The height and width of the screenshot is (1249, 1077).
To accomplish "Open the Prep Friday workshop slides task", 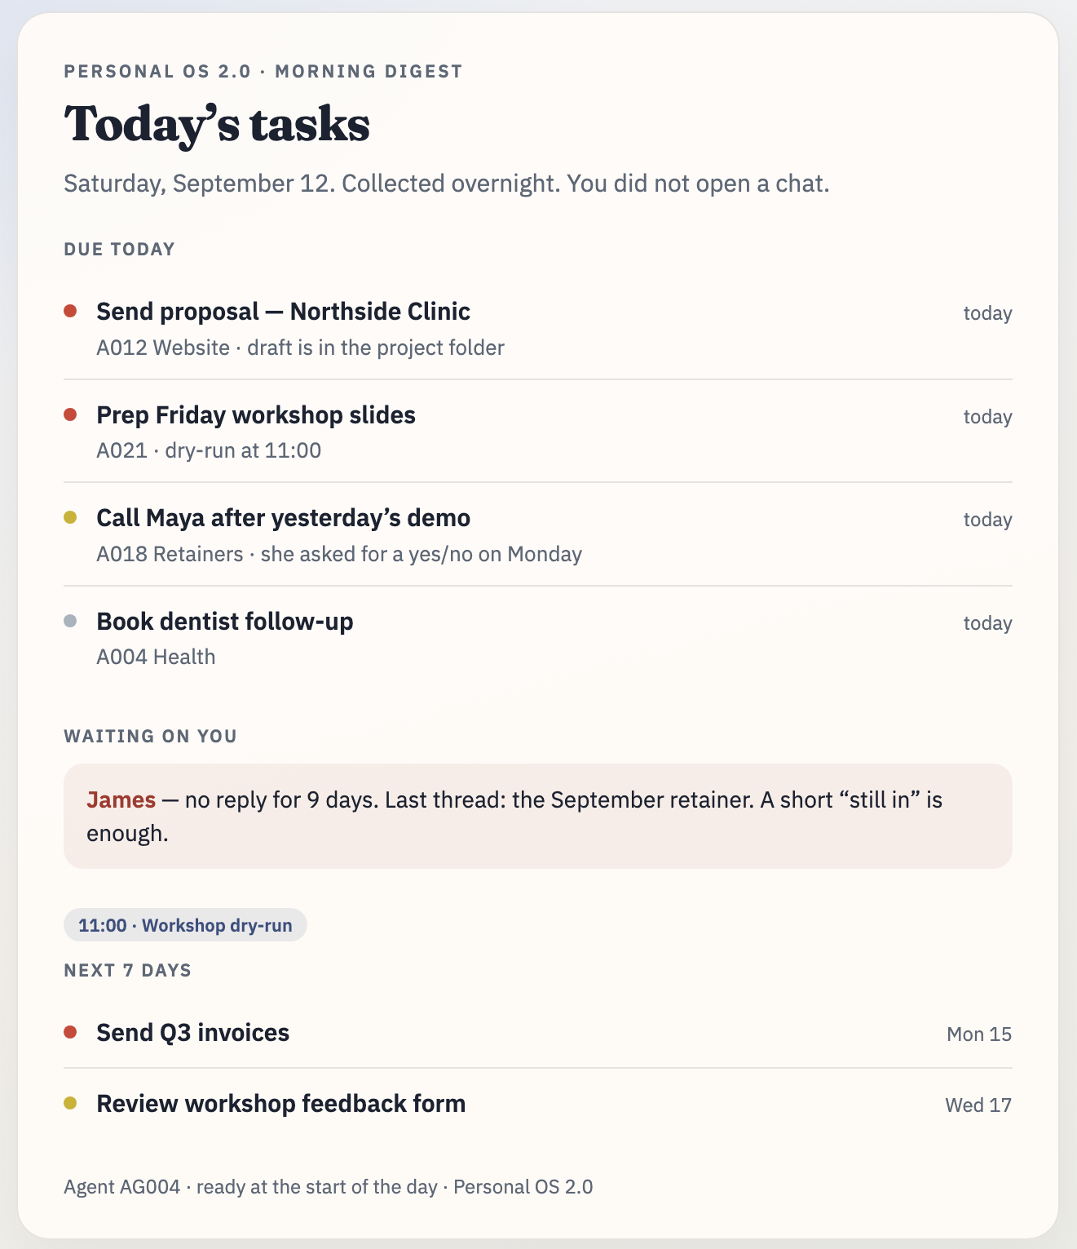I will (x=538, y=432).
